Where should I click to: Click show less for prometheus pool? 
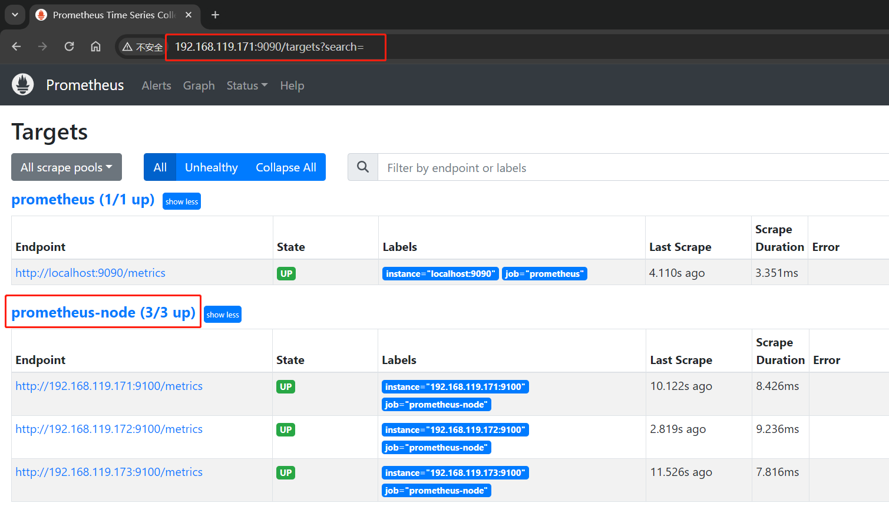coord(181,201)
